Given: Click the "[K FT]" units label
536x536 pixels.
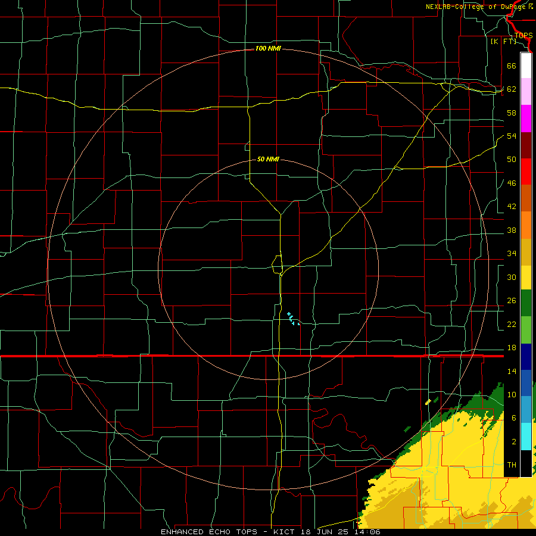Looking at the screenshot, I should click(503, 42).
